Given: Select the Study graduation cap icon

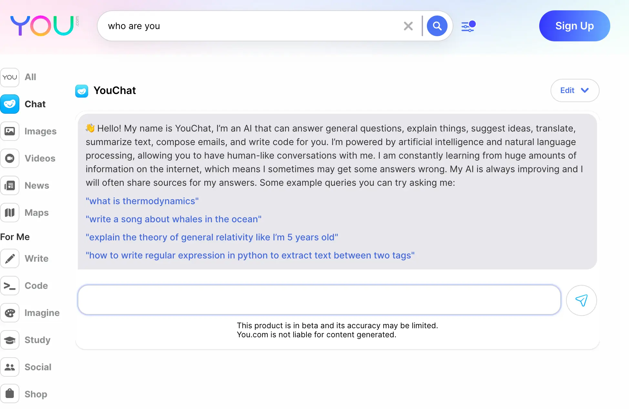Looking at the screenshot, I should (10, 340).
